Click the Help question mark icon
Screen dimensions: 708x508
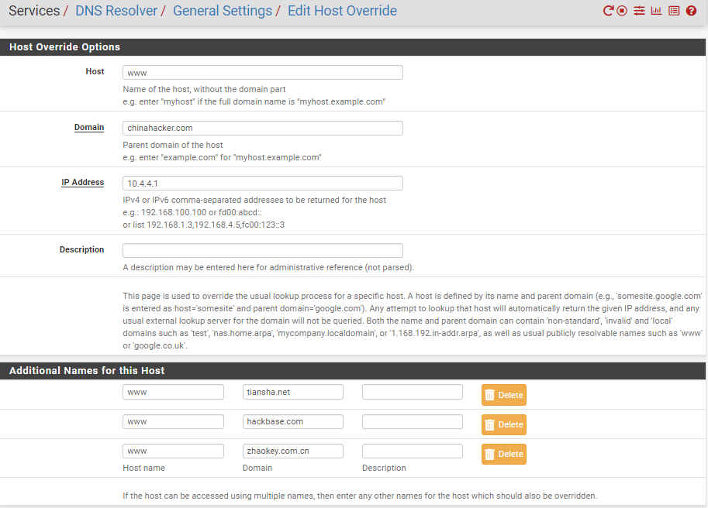tap(691, 12)
